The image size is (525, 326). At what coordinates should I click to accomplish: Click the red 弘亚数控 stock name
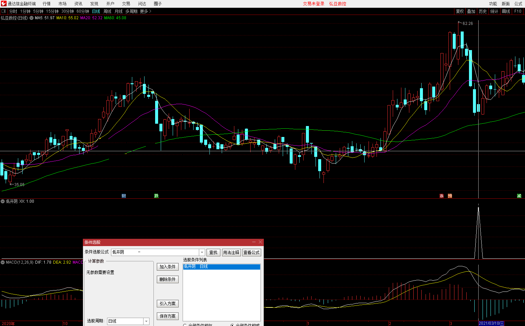(x=338, y=4)
